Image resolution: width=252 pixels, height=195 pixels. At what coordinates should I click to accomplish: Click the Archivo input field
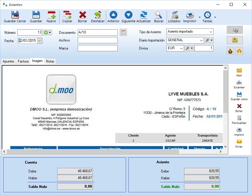coord(98,40)
